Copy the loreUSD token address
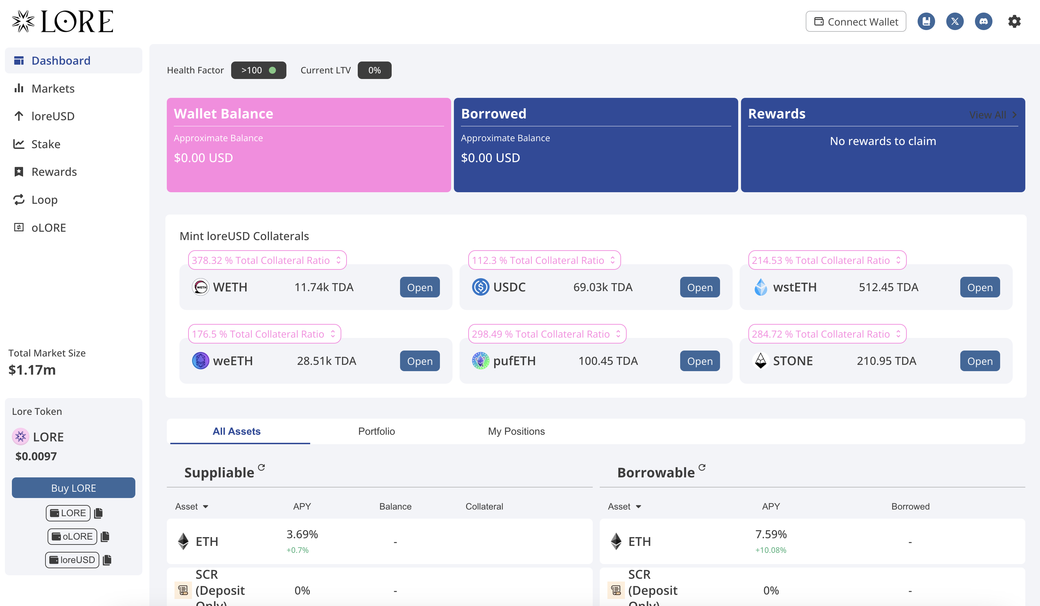This screenshot has width=1040, height=606. coord(107,560)
